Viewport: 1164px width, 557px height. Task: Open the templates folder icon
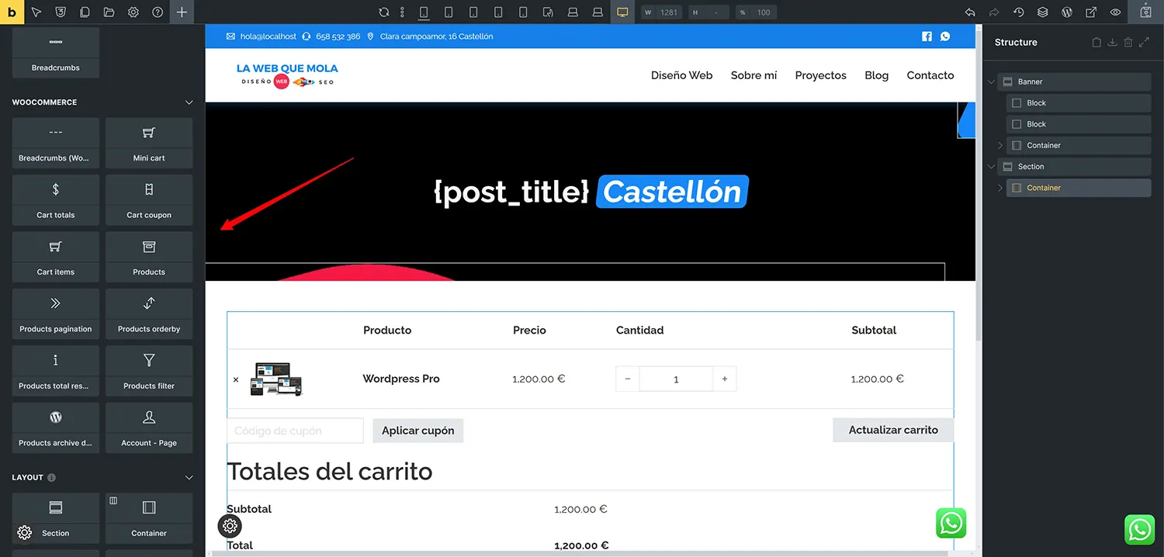pyautogui.click(x=109, y=12)
